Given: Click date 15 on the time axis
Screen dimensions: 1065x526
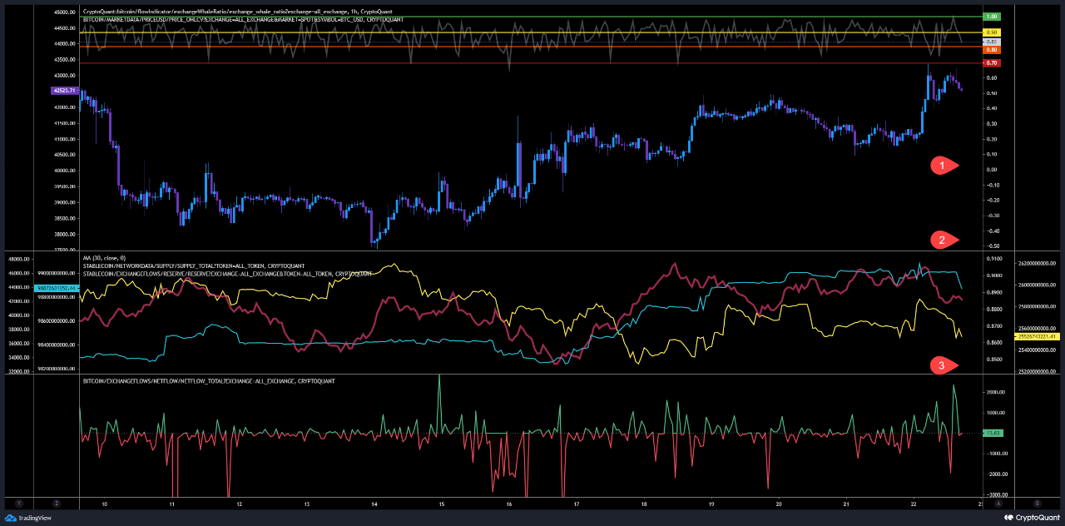Looking at the screenshot, I should 441,504.
